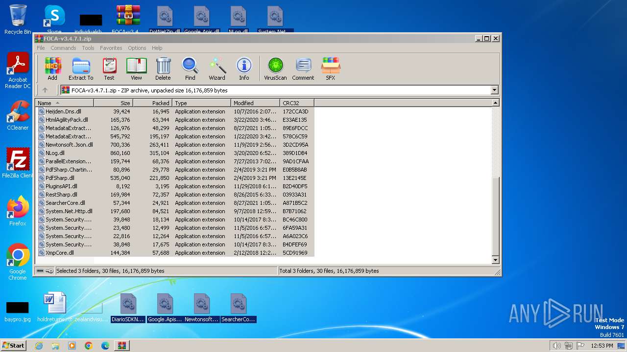The image size is (627, 352).
Task: Select RestSharp.dll row
Action: point(174,195)
